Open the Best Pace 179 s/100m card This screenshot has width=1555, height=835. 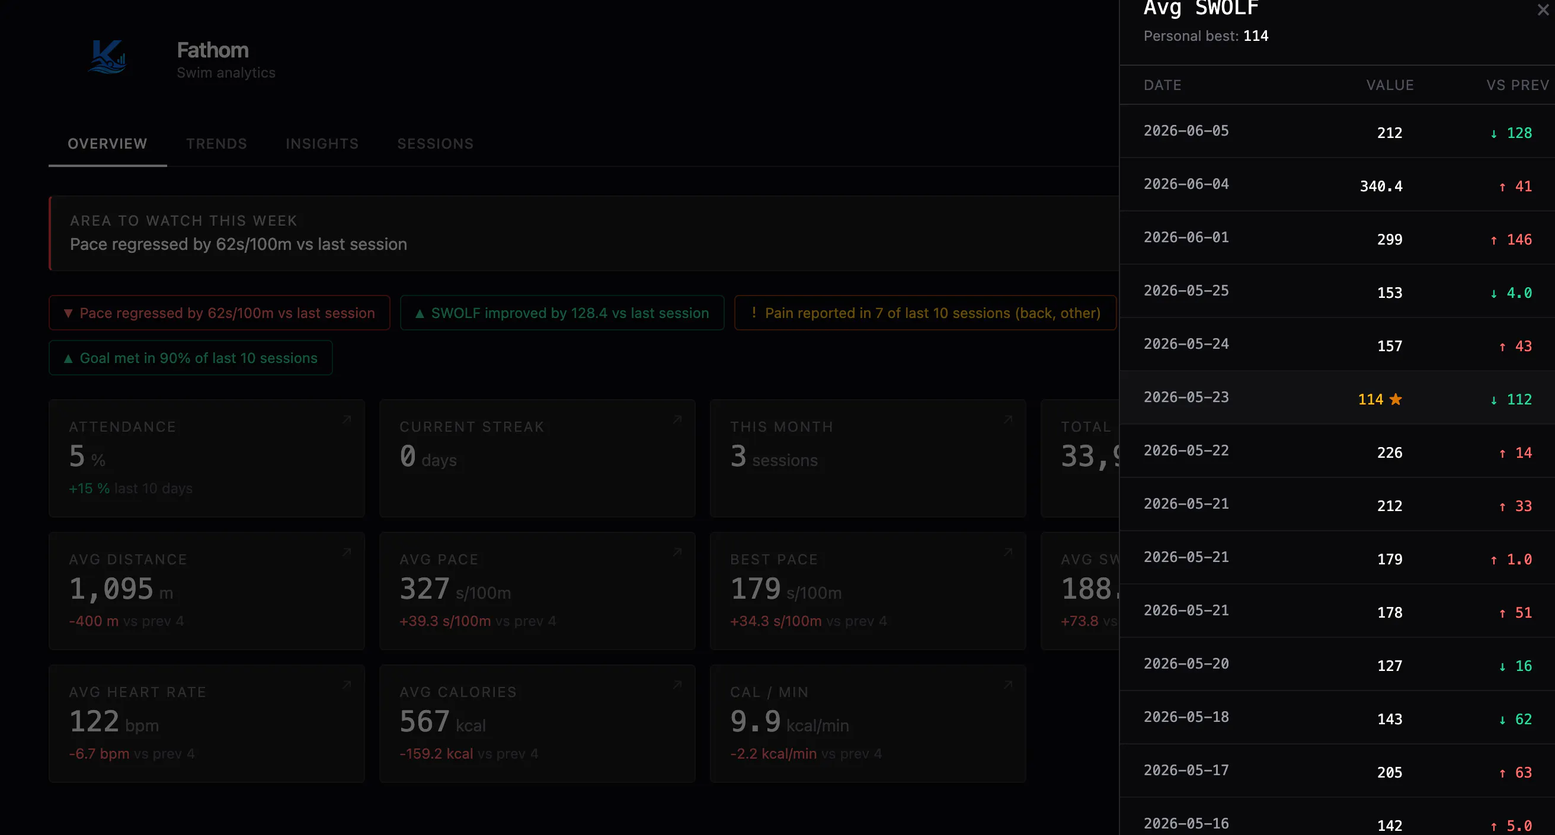(868, 590)
